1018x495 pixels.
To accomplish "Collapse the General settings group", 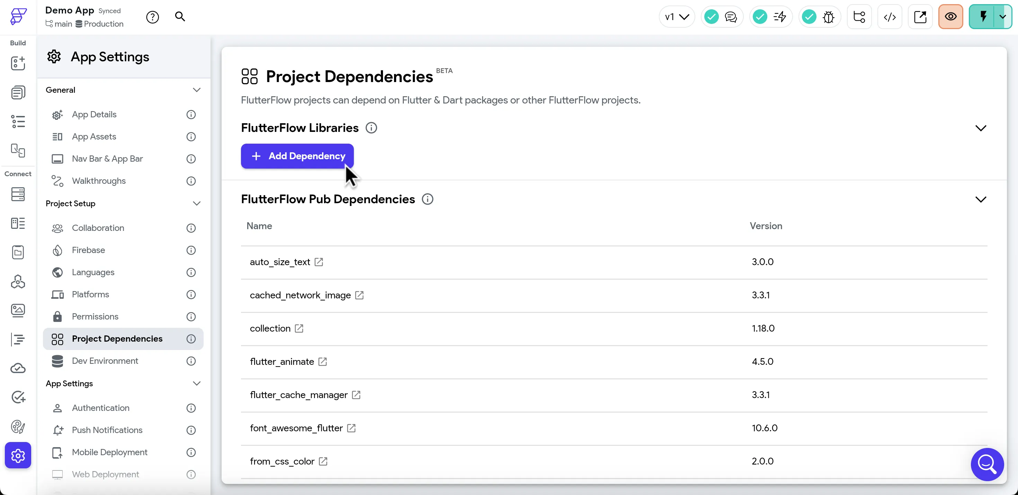I will [196, 90].
